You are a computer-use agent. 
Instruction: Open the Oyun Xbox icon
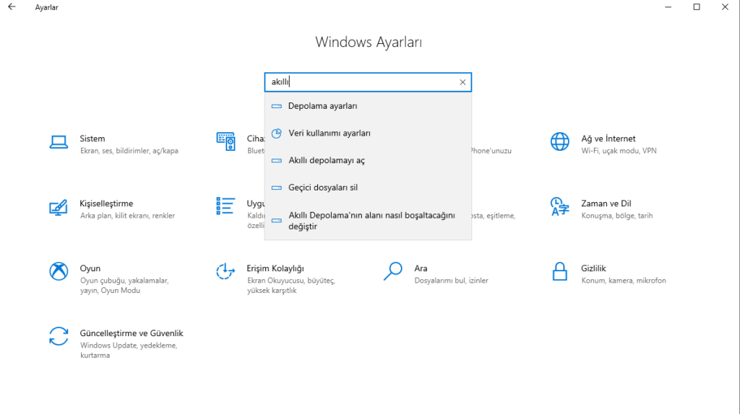[x=59, y=271]
